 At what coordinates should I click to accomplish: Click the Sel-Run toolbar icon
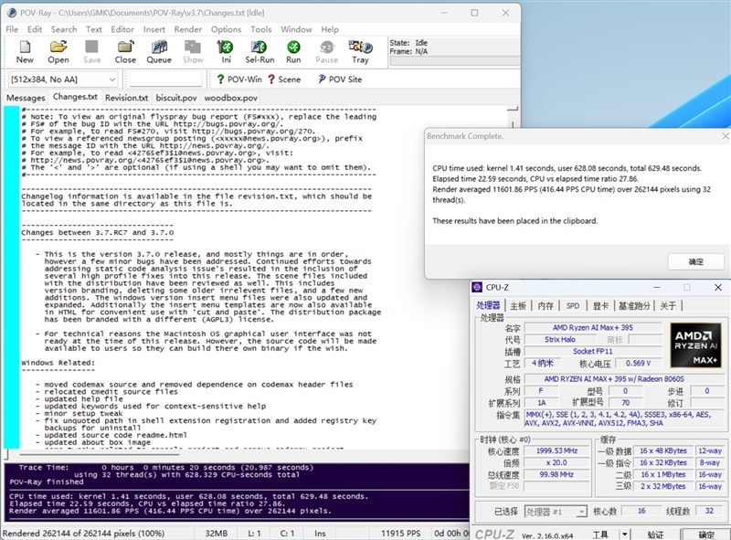[260, 52]
